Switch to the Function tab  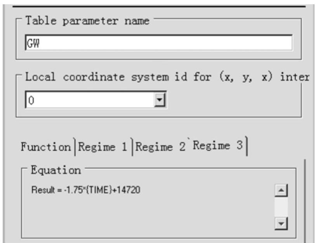(x=45, y=147)
